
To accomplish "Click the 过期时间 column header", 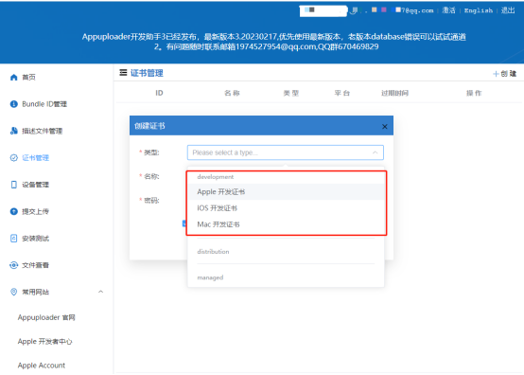I will [395, 93].
